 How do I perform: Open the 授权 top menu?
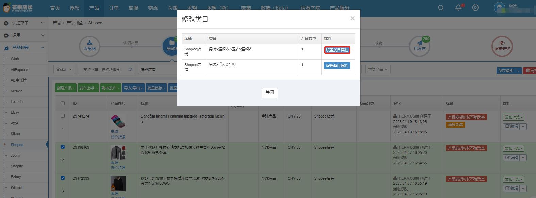pos(74,8)
